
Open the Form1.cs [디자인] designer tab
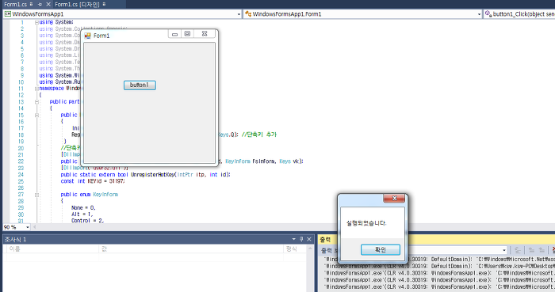click(x=77, y=4)
